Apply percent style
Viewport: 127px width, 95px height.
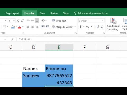[87, 27]
